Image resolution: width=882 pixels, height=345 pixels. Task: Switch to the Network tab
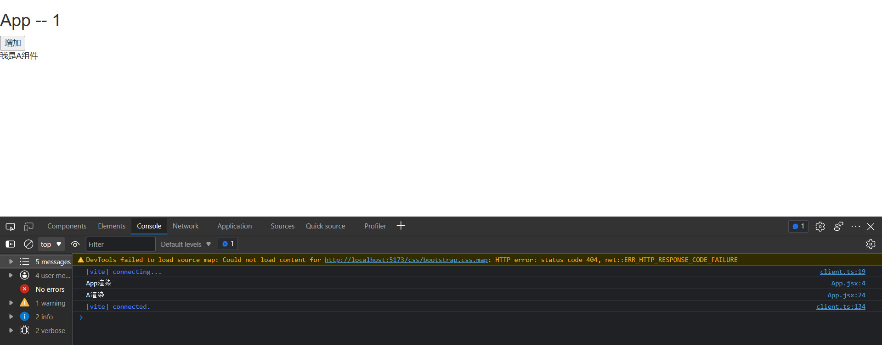pyautogui.click(x=186, y=226)
